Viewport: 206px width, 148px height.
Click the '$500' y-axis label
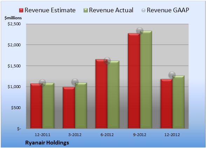point(16,108)
